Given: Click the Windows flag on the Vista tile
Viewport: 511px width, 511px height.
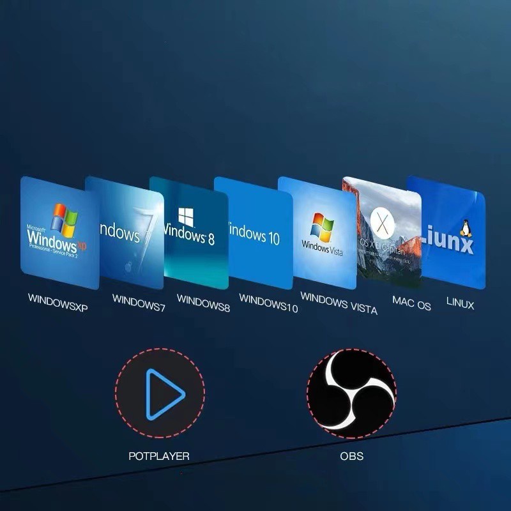Looking at the screenshot, I should (x=323, y=225).
